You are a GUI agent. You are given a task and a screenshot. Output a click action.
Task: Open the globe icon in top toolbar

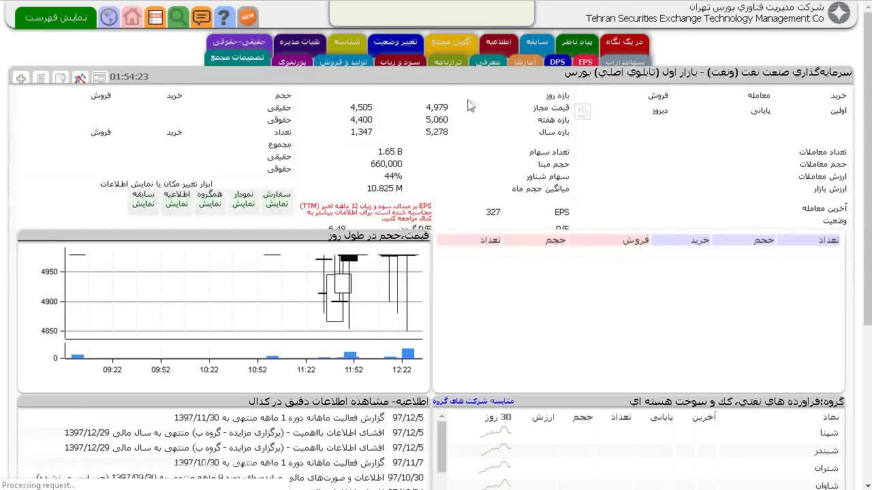(109, 17)
